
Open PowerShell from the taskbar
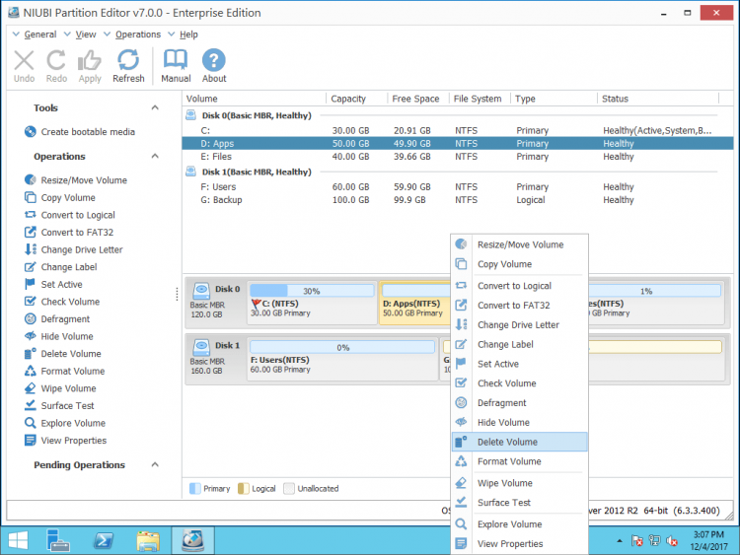[104, 540]
